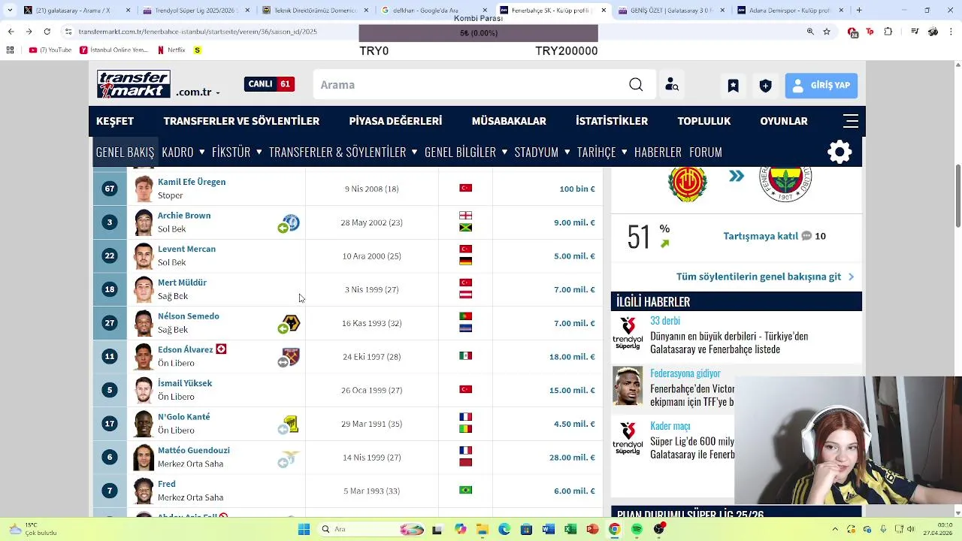This screenshot has height=541, width=962.
Task: Open Kamil Efe Üregen player profile
Action: click(x=192, y=182)
